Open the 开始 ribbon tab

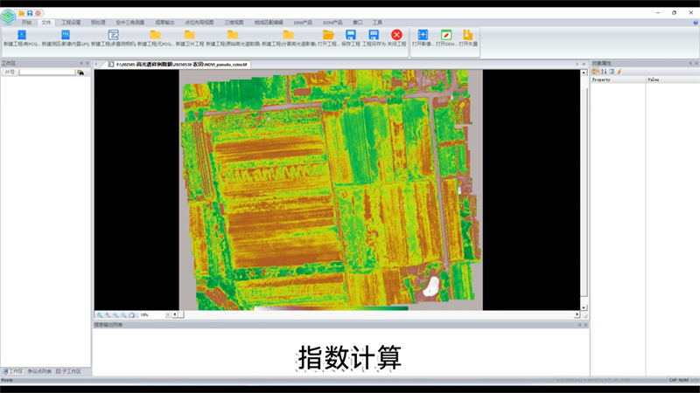pos(27,23)
